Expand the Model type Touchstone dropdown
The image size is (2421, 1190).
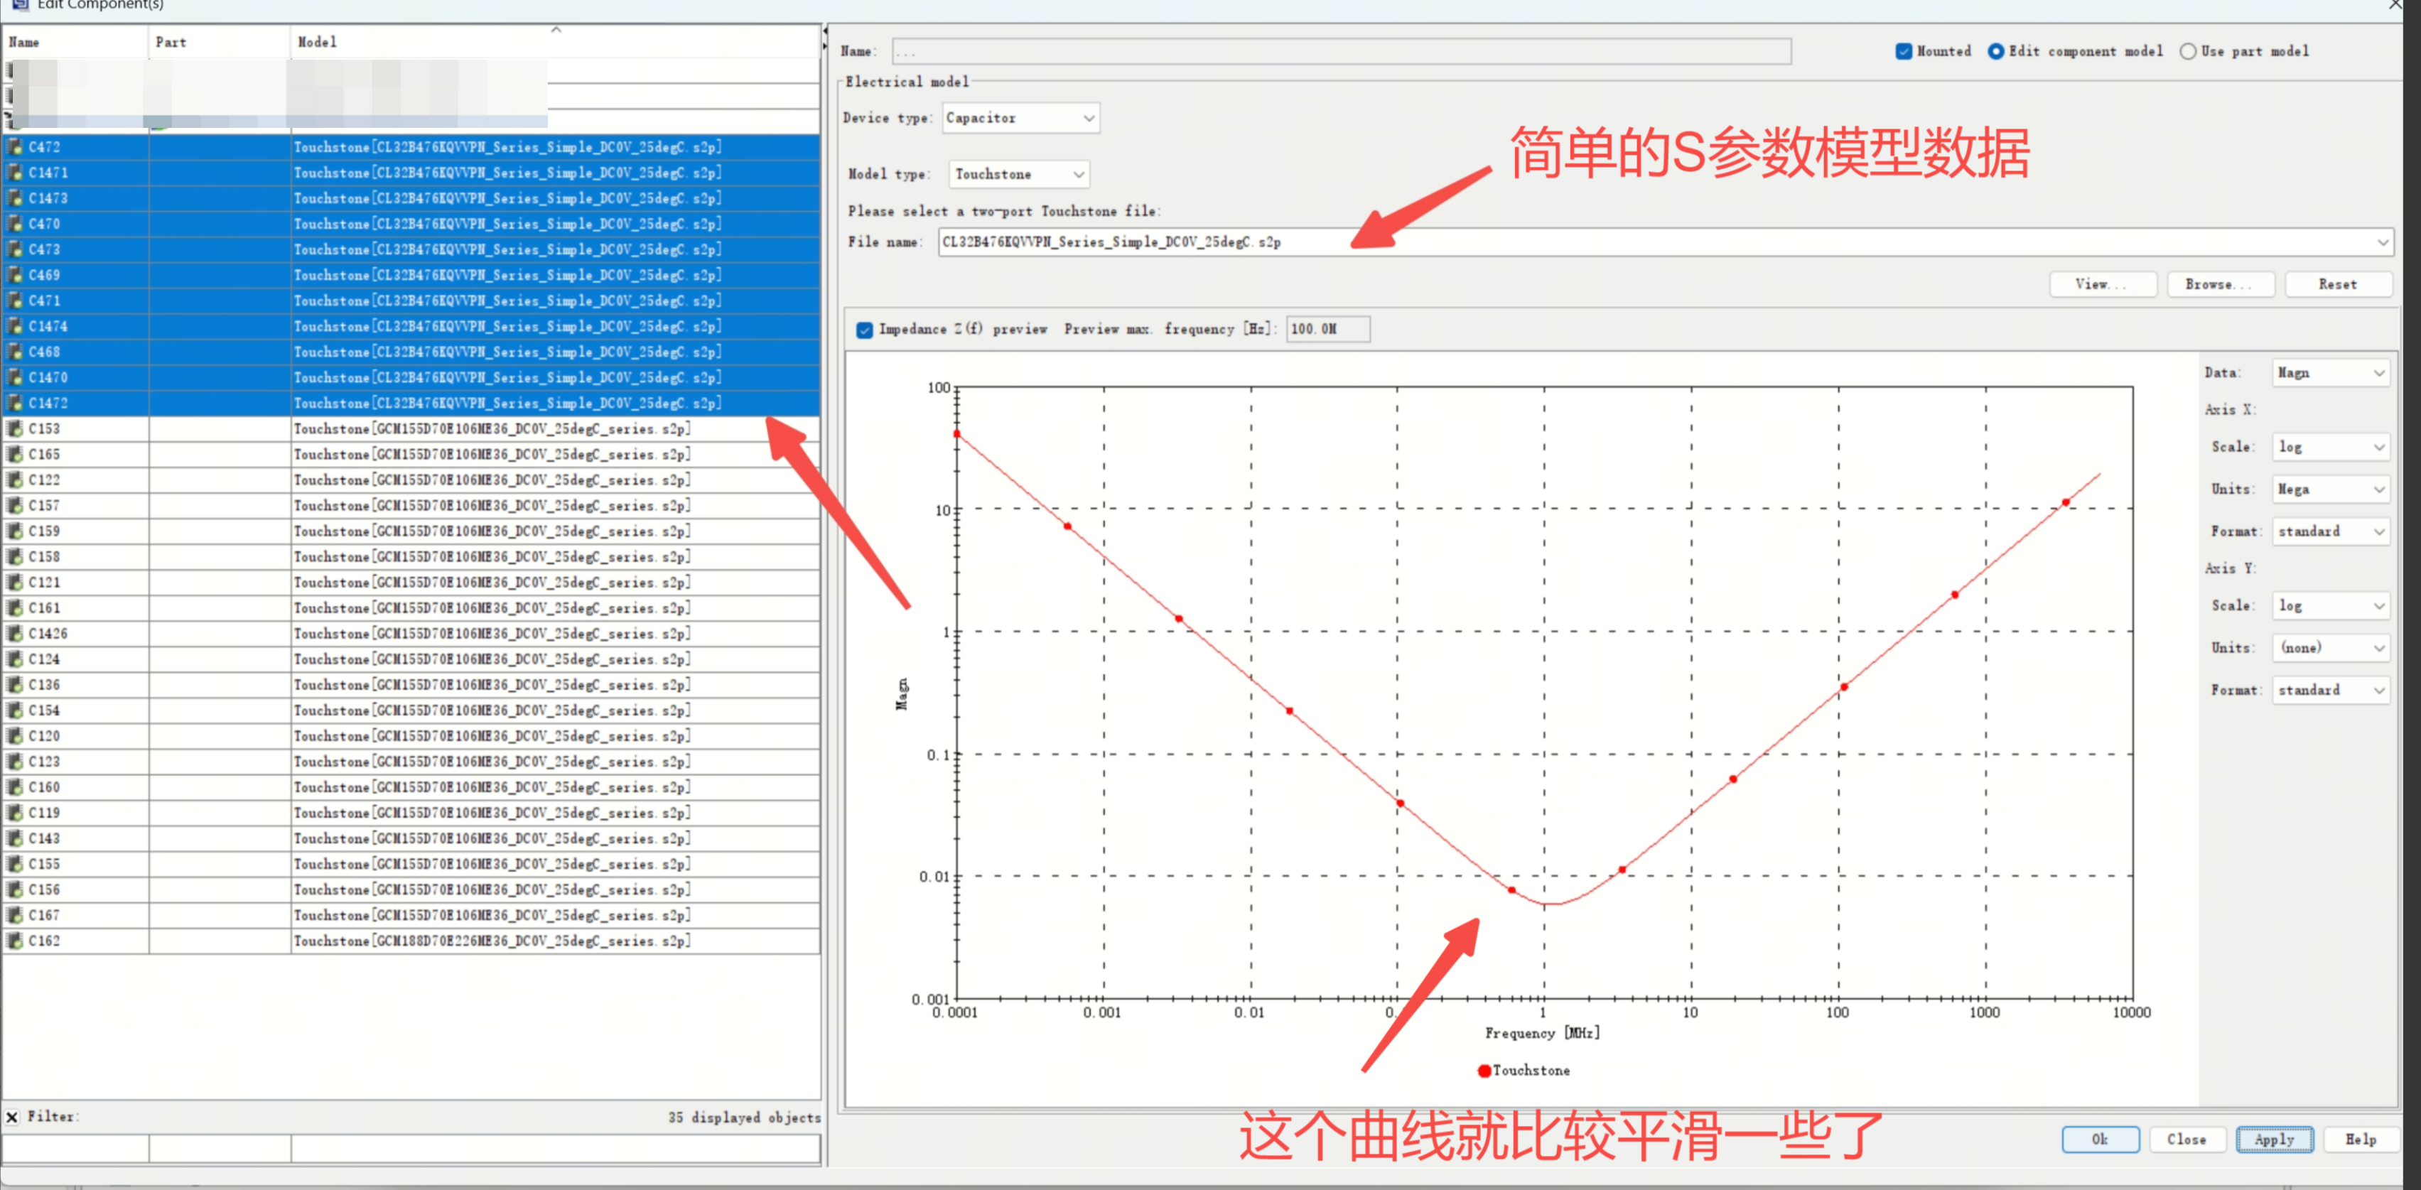[1019, 175]
